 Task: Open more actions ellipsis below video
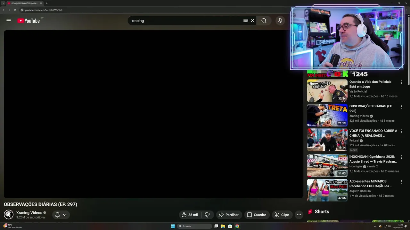299,215
